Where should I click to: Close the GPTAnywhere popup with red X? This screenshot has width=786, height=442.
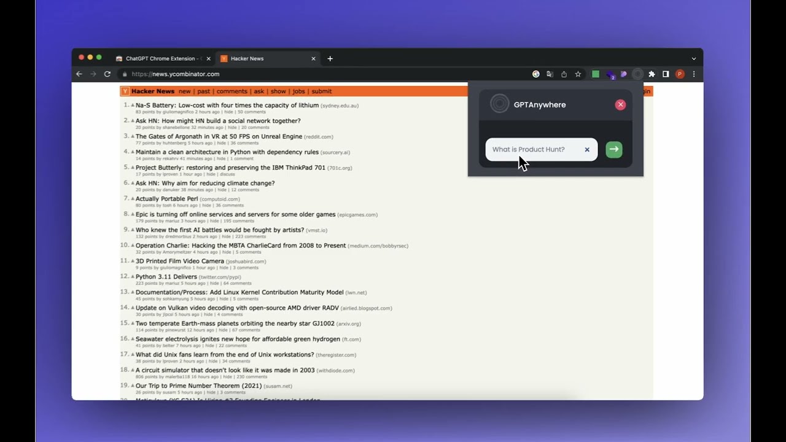620,104
